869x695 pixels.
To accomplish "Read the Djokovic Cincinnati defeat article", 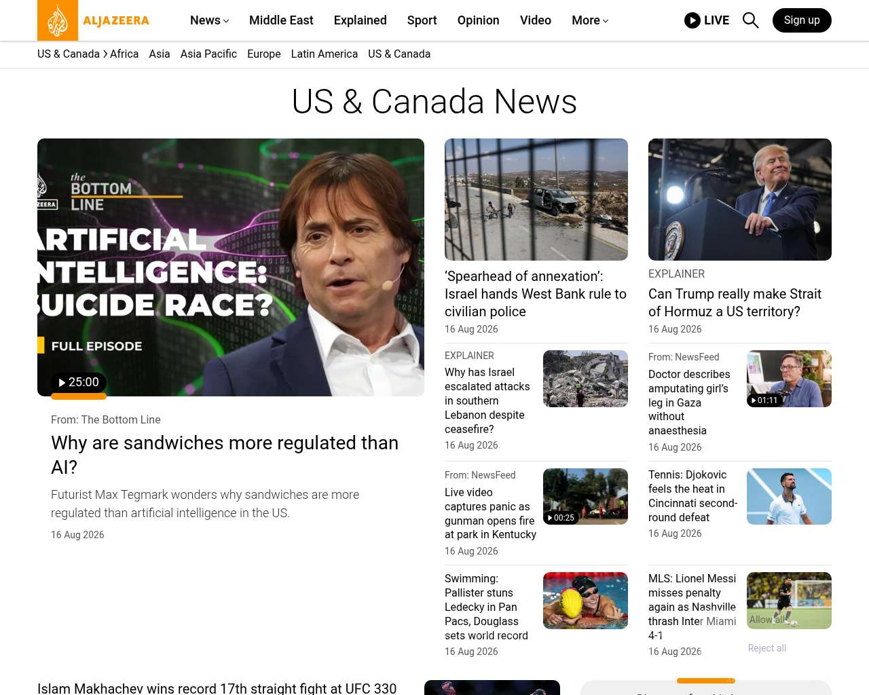I will point(692,496).
